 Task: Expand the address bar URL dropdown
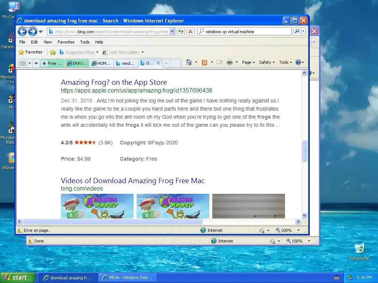point(172,32)
